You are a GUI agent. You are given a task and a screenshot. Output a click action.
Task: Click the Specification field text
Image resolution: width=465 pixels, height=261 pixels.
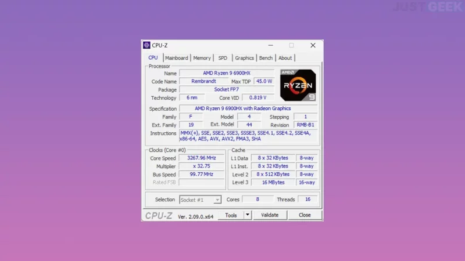coord(248,108)
